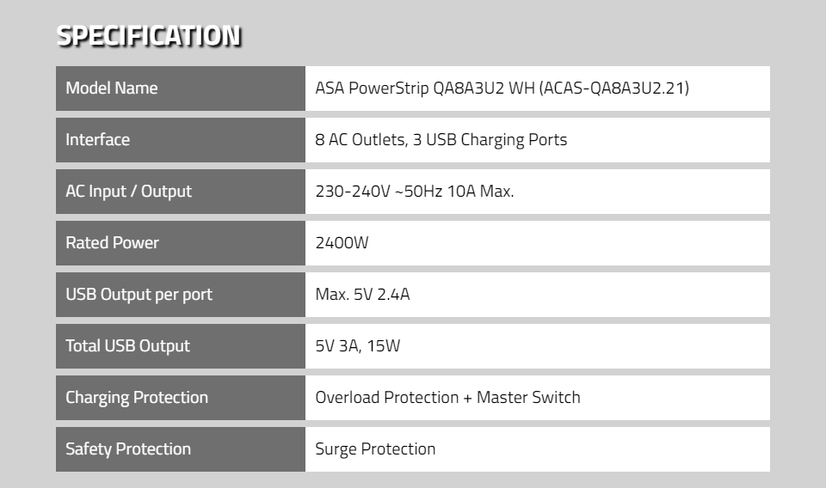The height and width of the screenshot is (488, 826).
Task: Click the SPECIFICATION heading
Action: coord(149,36)
